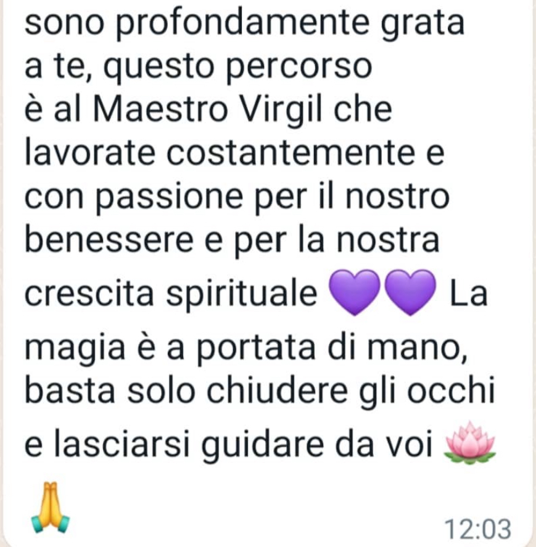Tap the word "benessere"
Image resolution: width=536 pixels, height=547 pixels.
coord(109,240)
